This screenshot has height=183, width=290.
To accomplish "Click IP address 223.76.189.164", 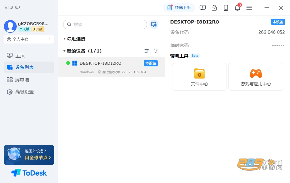I will [x=134, y=72].
